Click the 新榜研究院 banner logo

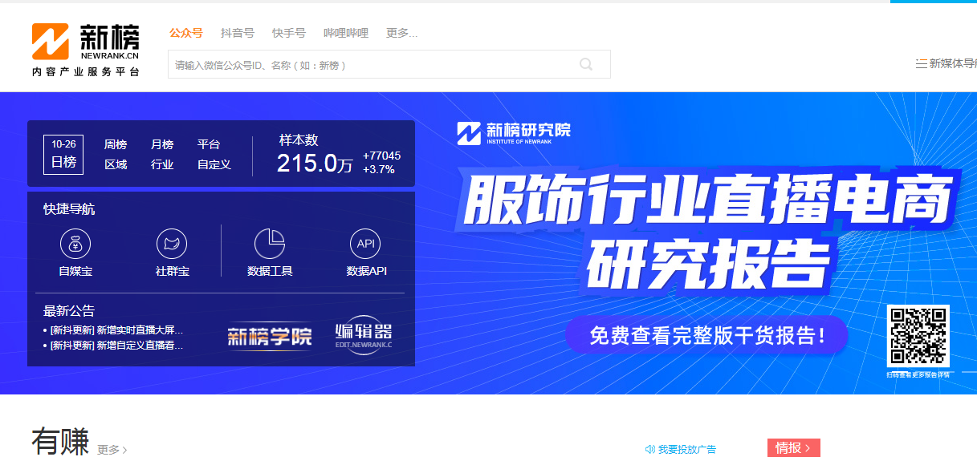click(514, 132)
